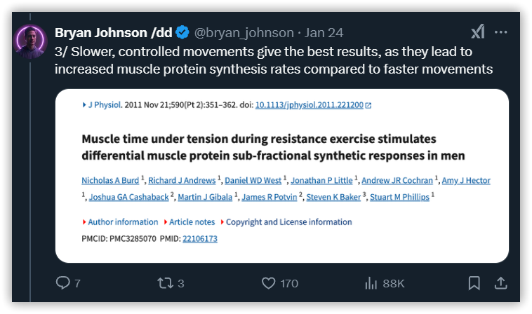Image resolution: width=532 pixels, height=314 pixels.
Task: Expand Article notes section
Action: [189, 222]
